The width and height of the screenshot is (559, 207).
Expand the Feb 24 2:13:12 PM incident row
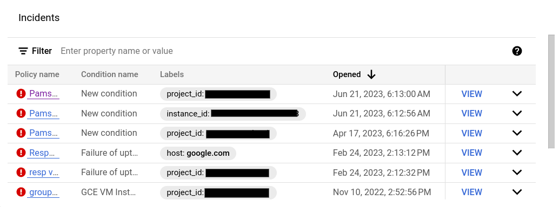pyautogui.click(x=517, y=153)
